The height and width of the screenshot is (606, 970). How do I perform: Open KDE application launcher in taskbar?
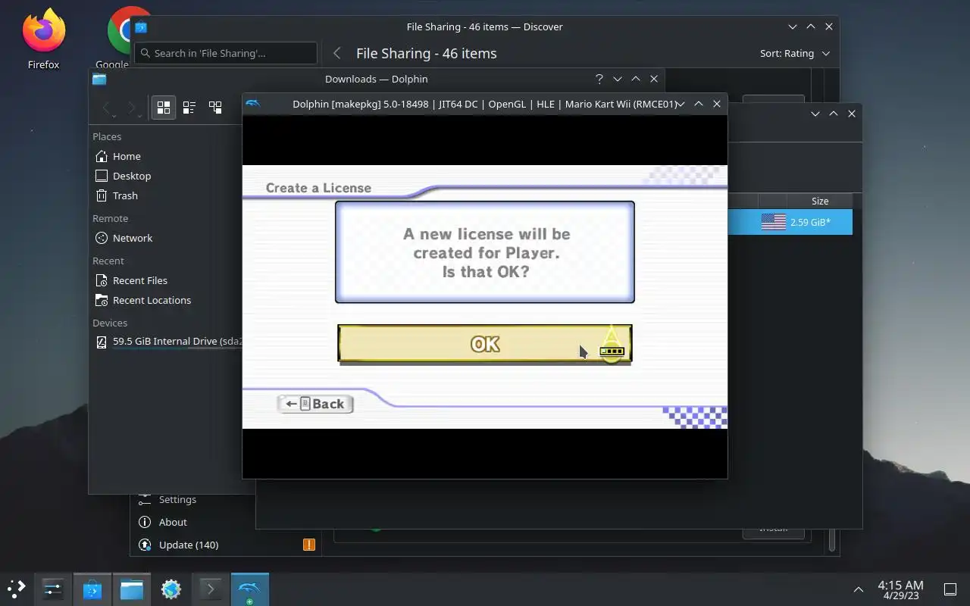(17, 589)
